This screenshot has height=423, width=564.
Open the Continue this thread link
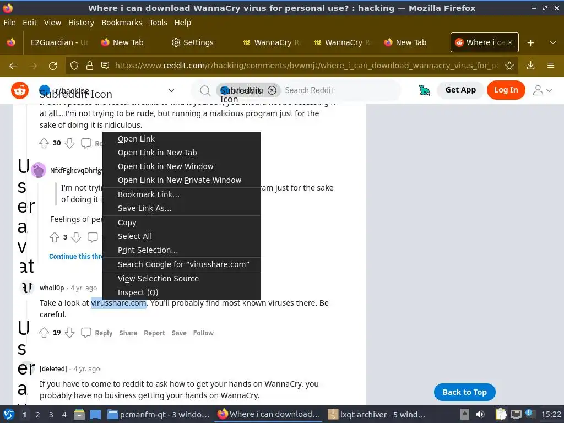click(75, 257)
